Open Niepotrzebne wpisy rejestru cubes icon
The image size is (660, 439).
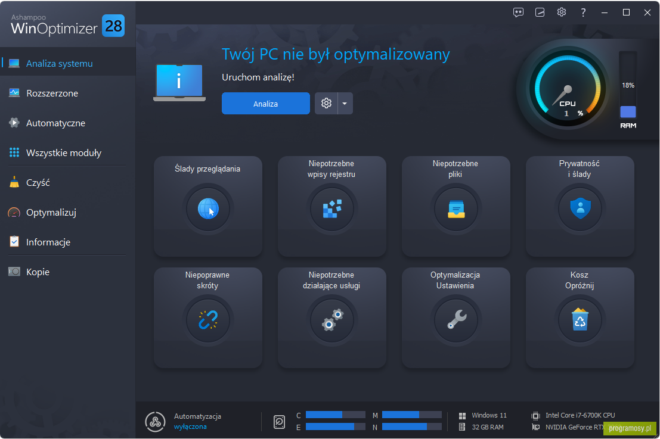pyautogui.click(x=331, y=208)
